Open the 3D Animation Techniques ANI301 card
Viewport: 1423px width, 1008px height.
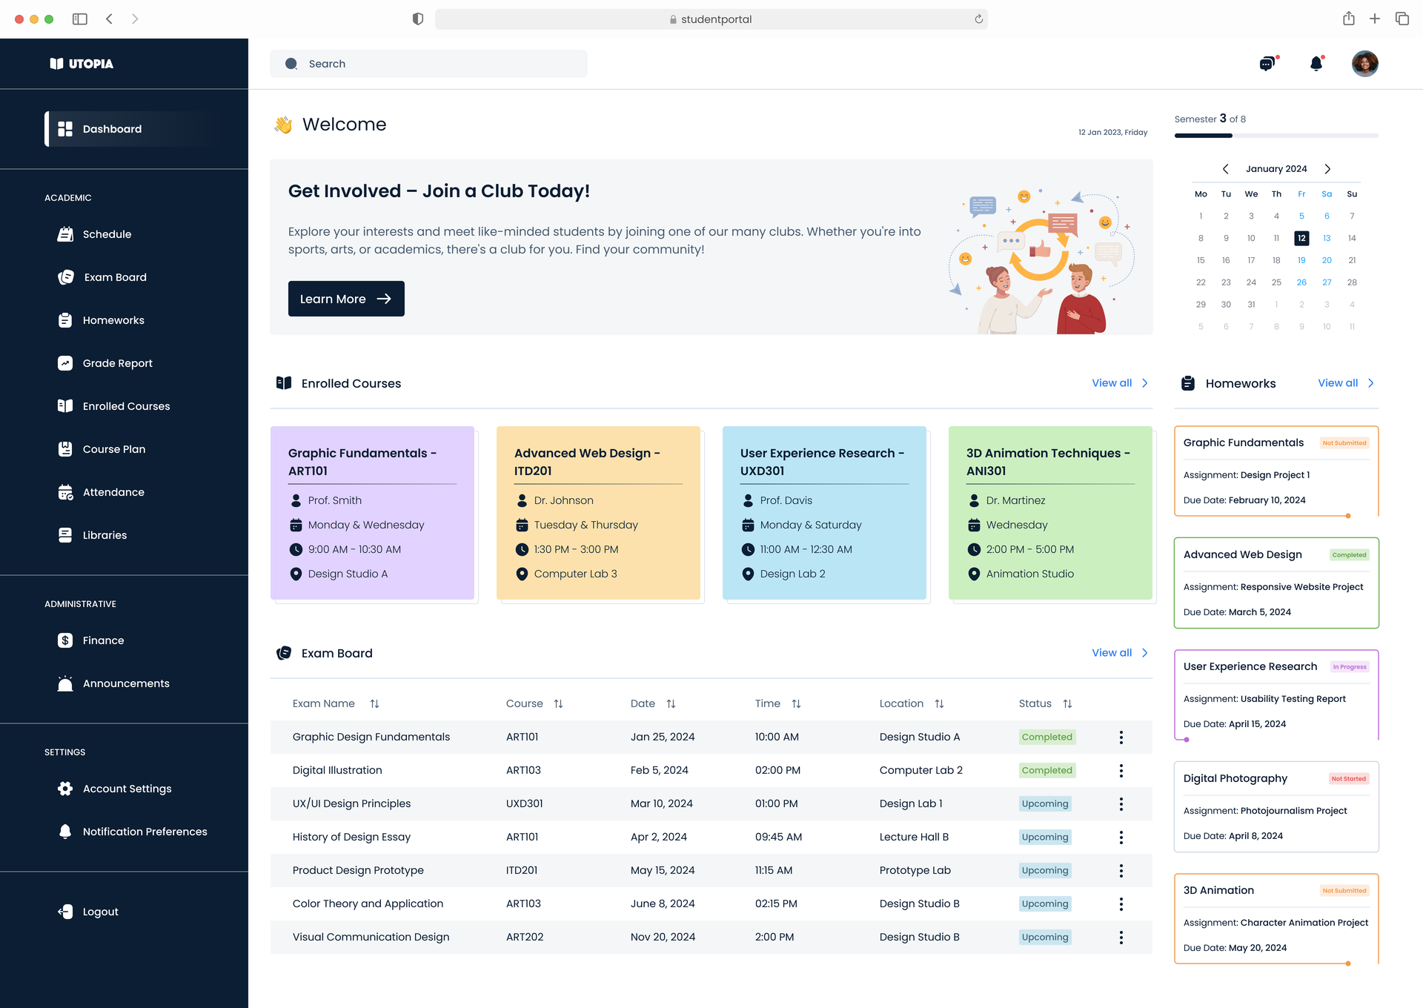(x=1050, y=513)
